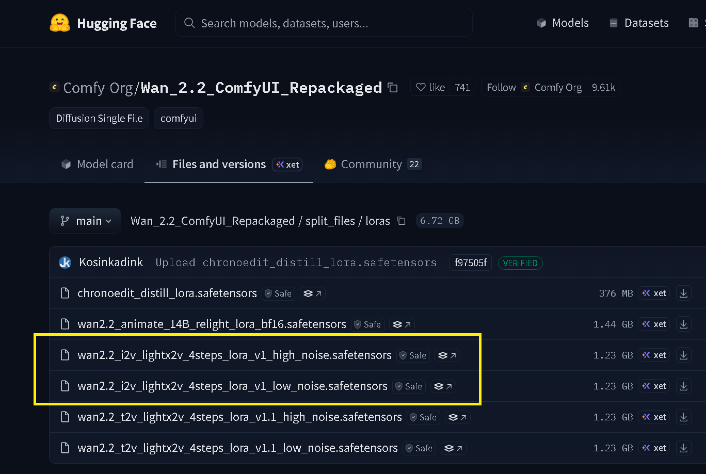Screen dimensions: 706x474
Task: Open file wan2.2_t2v_lightx2v_4steps_lora_v1.1_high_noise.safetensors
Action: [239, 417]
